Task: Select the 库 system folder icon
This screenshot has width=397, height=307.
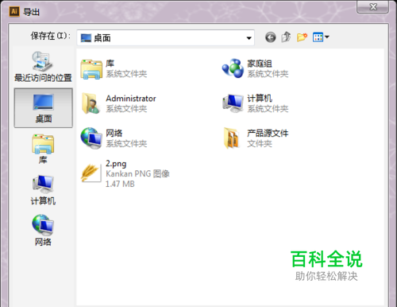Action: [x=91, y=69]
